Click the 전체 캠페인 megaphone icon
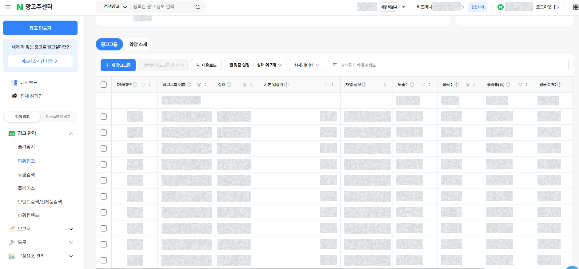Screen dimensions: 579x269 point(14,96)
